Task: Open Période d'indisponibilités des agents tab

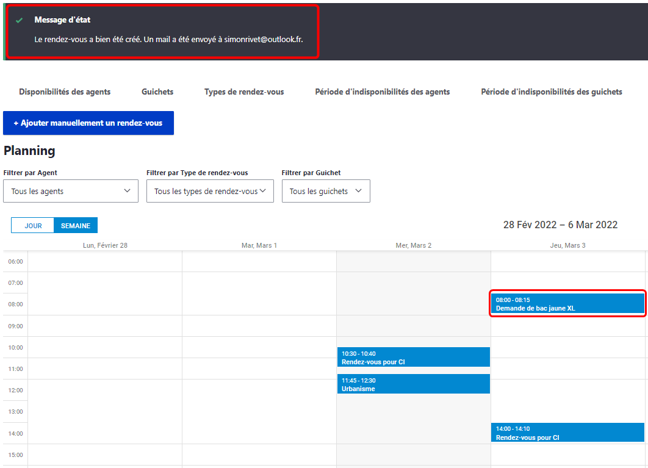Action: click(x=382, y=92)
